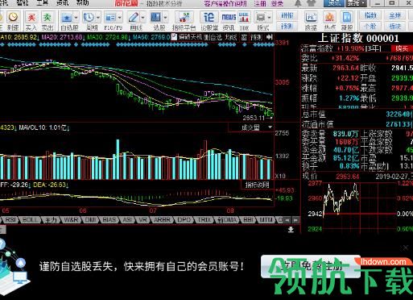Switch to the DPO indicator tab
Image resolution: width=413 pixels, height=300 pixels.
(x=184, y=220)
